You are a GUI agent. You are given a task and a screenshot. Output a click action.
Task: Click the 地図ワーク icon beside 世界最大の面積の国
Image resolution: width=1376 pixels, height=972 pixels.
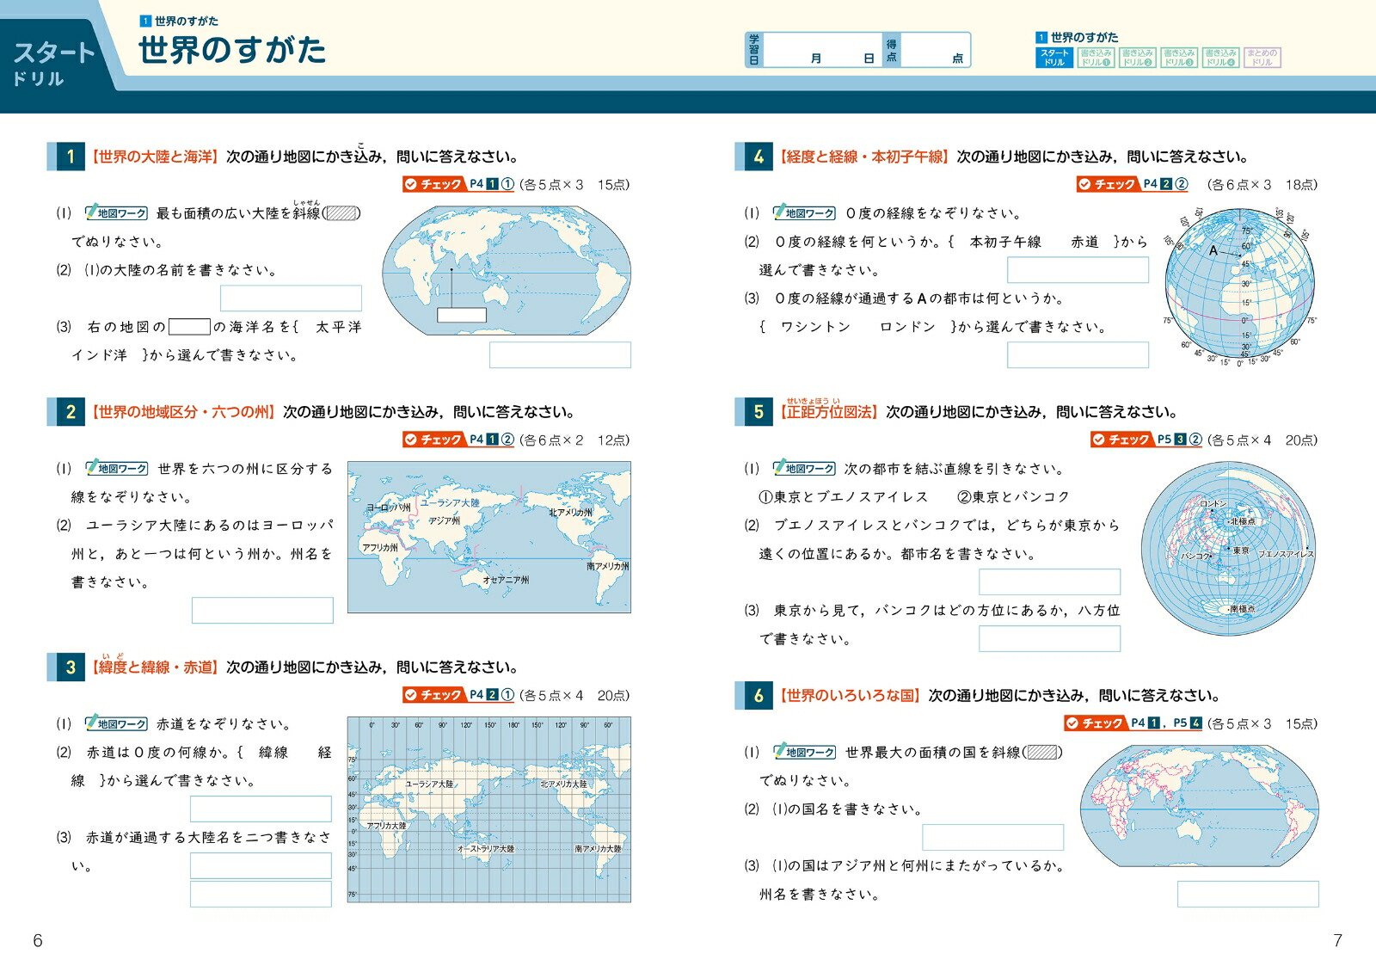tap(805, 752)
